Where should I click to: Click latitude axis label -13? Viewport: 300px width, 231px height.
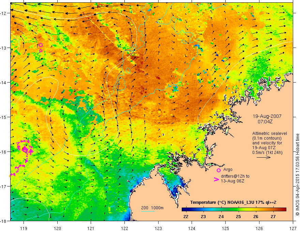4,48
